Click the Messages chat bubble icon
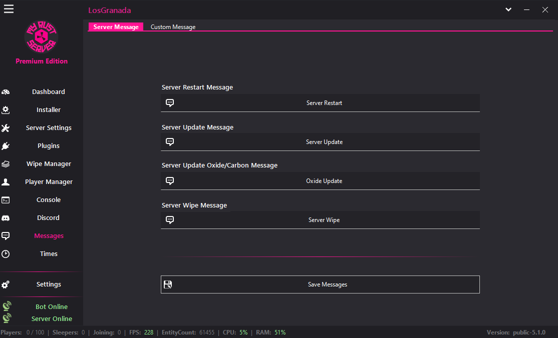 (x=6, y=236)
